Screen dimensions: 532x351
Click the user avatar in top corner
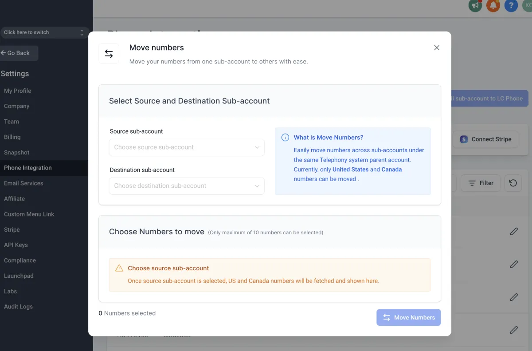point(527,5)
